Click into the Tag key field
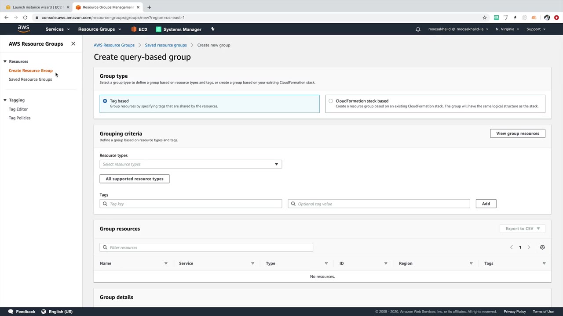 (191, 204)
